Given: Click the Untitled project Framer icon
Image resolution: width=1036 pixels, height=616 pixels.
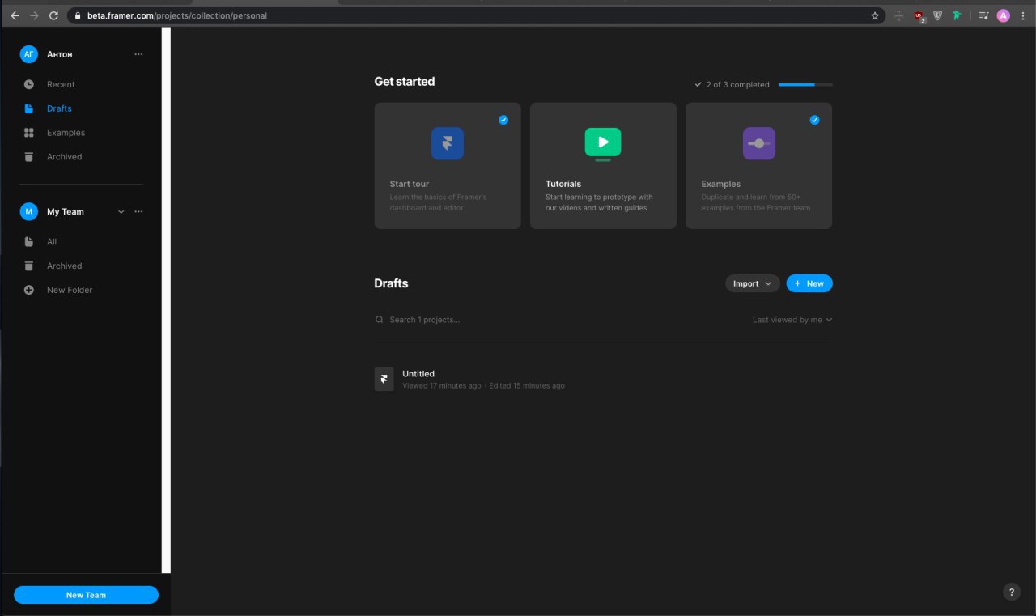Looking at the screenshot, I should pos(384,379).
